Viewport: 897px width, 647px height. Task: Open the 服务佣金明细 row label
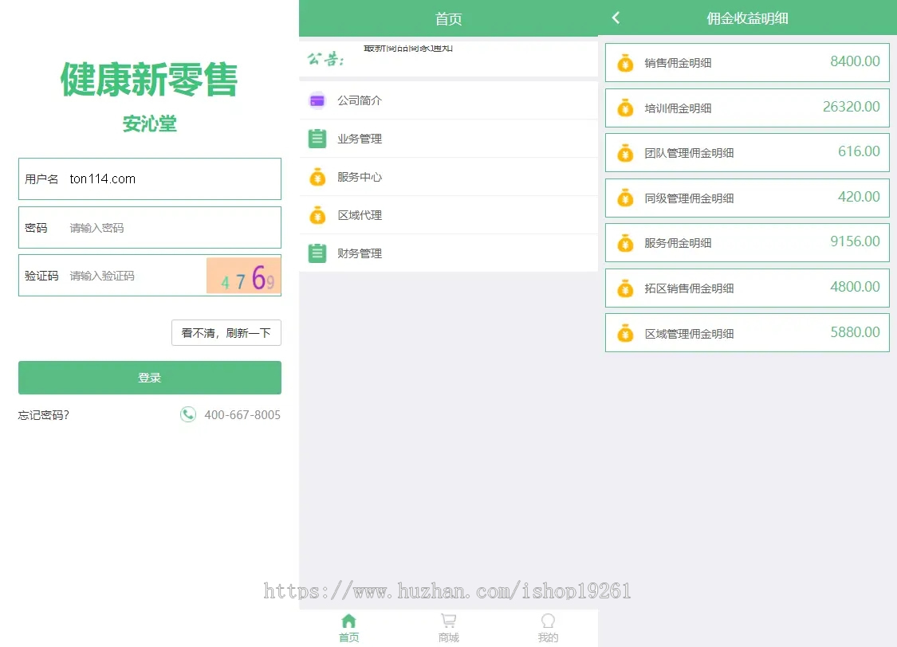pyautogui.click(x=678, y=243)
